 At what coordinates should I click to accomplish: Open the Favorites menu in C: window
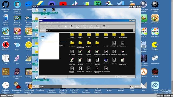56,23
